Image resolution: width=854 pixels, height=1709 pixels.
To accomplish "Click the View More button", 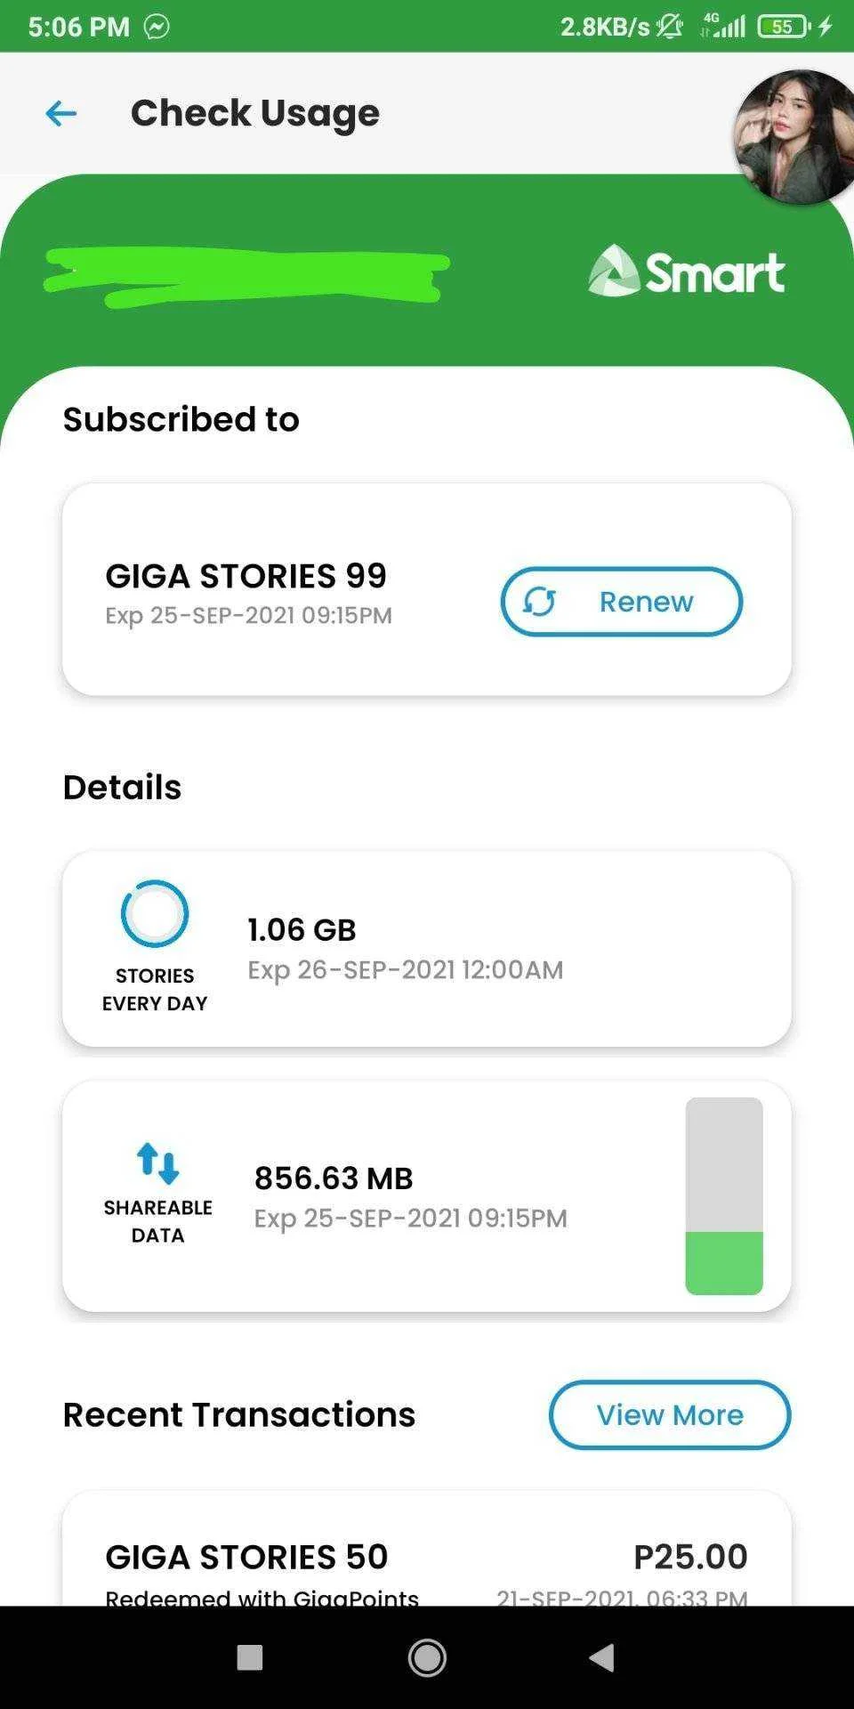I will pyautogui.click(x=670, y=1414).
